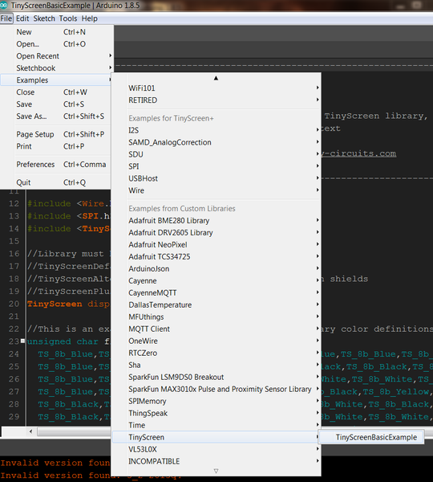Open CayenneMQTT examples submenu
Image resolution: width=433 pixels, height=482 pixels.
[216, 293]
